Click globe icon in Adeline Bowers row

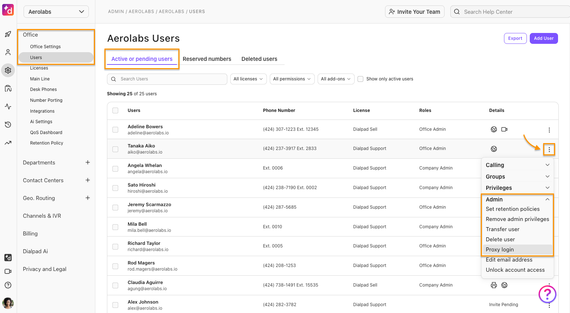494,129
